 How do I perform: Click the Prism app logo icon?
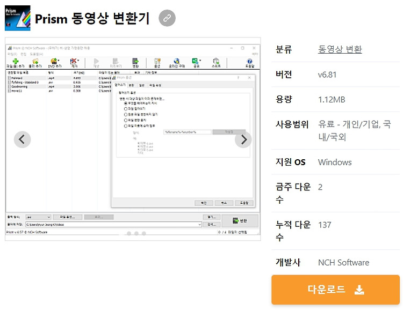tap(18, 18)
